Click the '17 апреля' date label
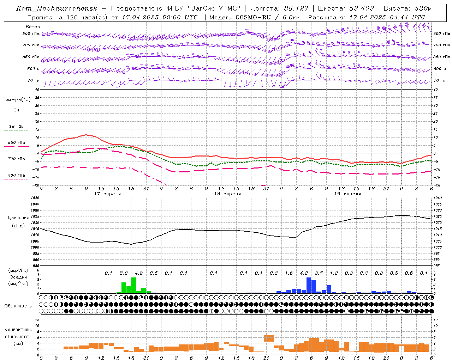The height and width of the screenshot is (361, 452). click(107, 194)
